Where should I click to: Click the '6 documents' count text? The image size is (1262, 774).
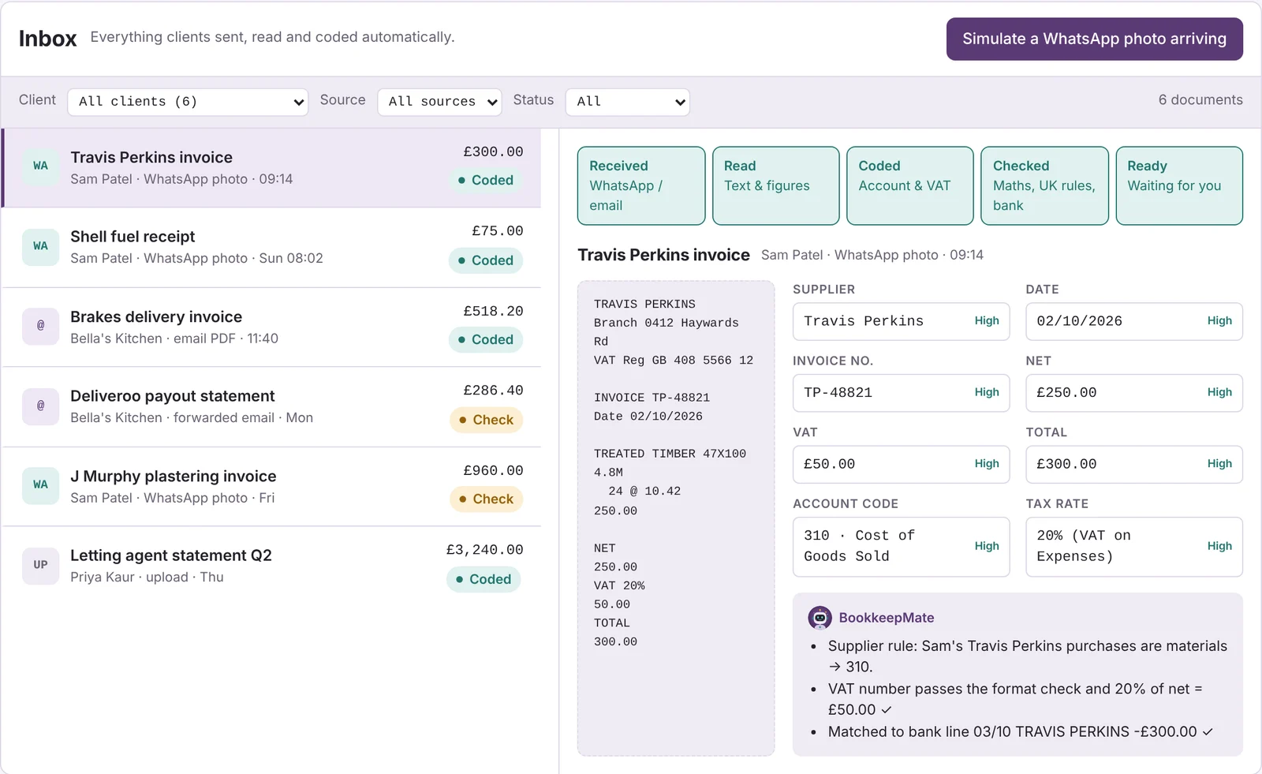(1200, 100)
